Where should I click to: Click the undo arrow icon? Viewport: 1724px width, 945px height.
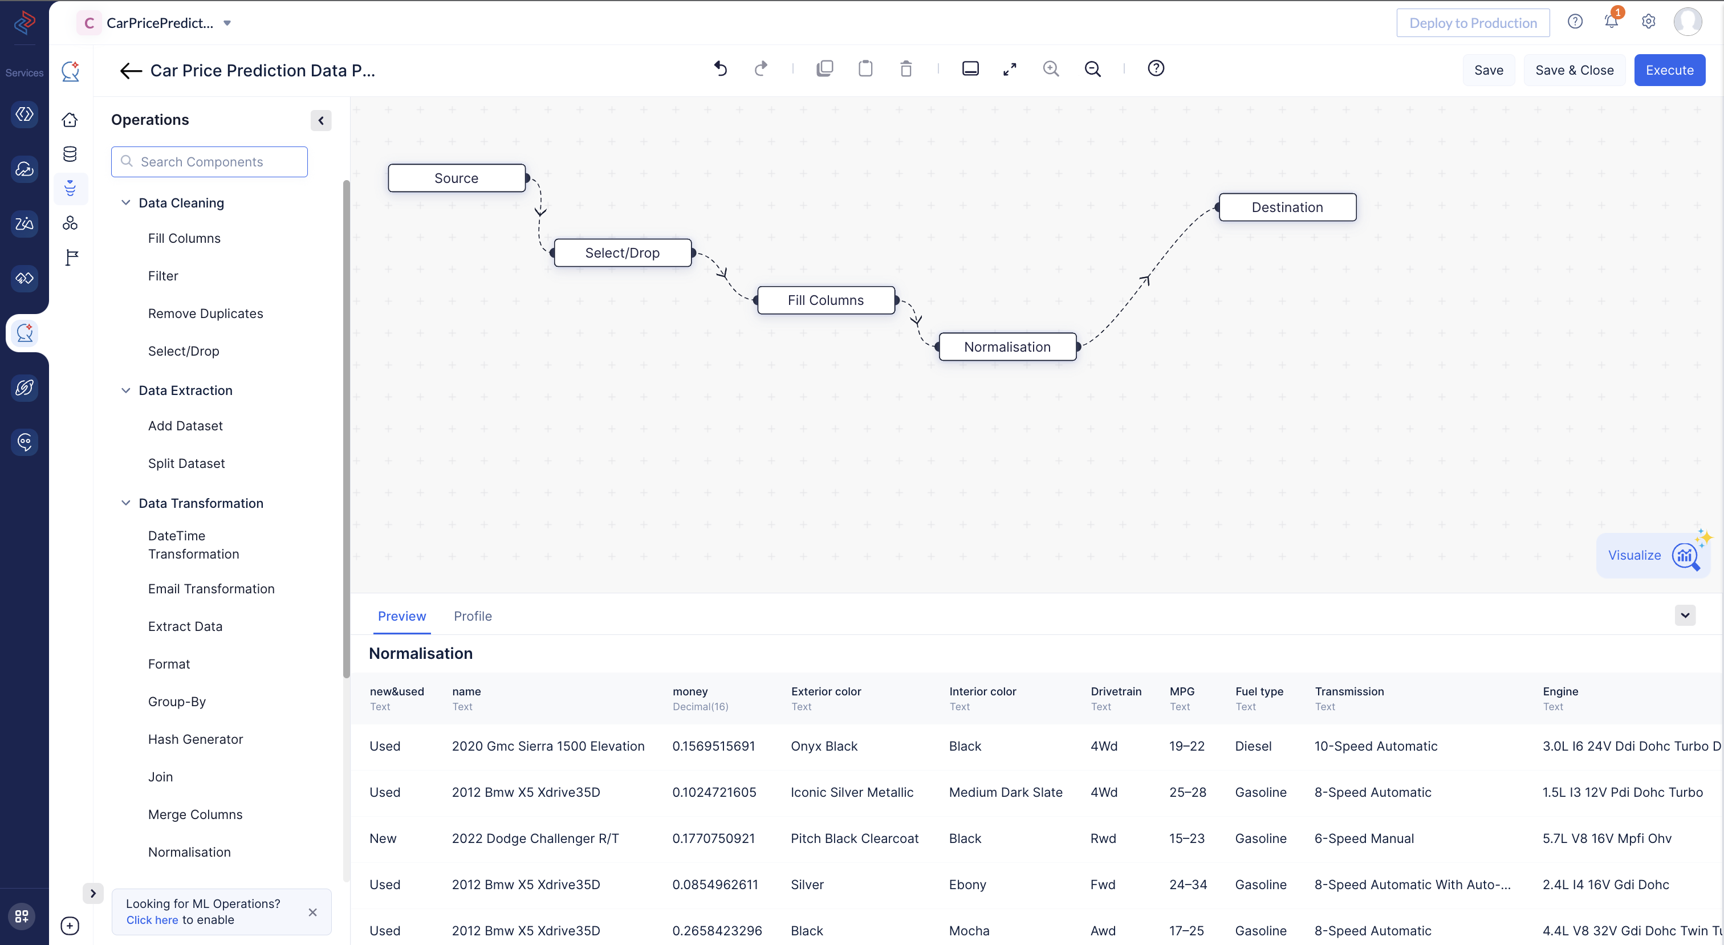[x=722, y=68]
